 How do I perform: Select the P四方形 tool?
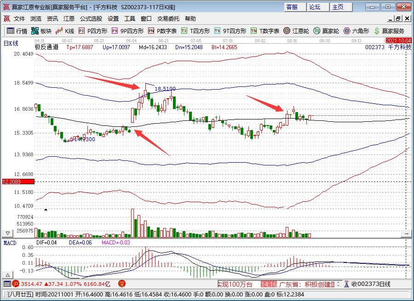point(93,31)
